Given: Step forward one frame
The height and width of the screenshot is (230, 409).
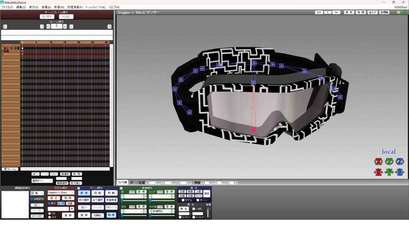Looking at the screenshot, I should 65,27.
